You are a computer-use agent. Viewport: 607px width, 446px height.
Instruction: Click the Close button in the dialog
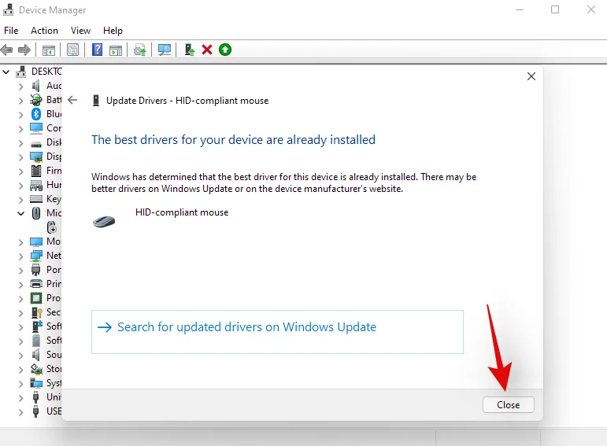click(x=509, y=405)
